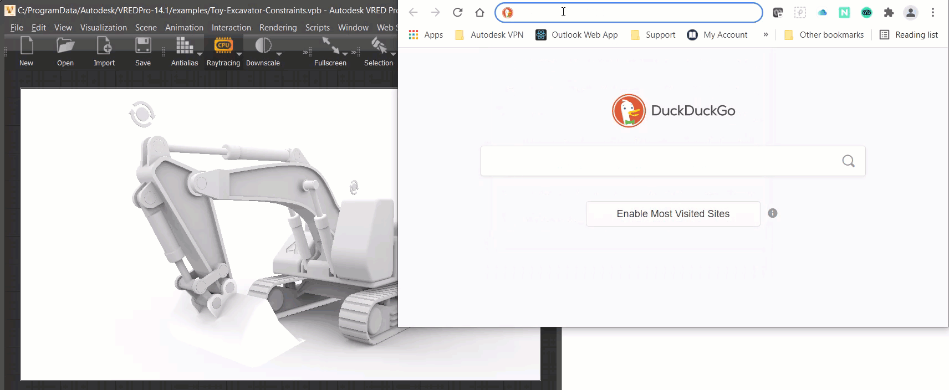Expand Selection dropdown arrow
This screenshot has width=949, height=390.
click(x=393, y=54)
